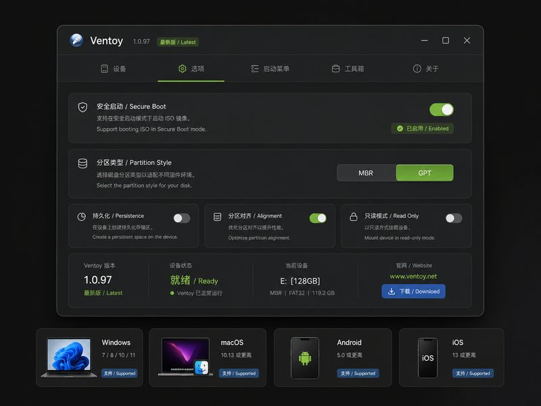541x406 pixels.
Task: Click the Partition Style database icon
Action: tap(83, 163)
